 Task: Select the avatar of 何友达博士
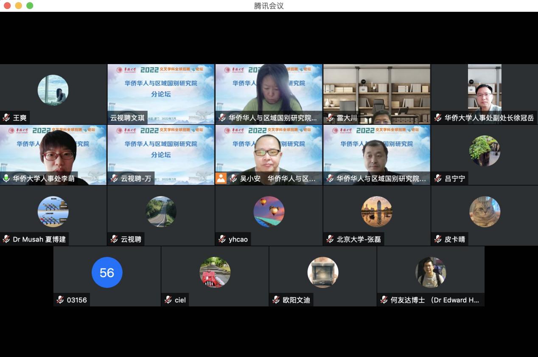(431, 272)
